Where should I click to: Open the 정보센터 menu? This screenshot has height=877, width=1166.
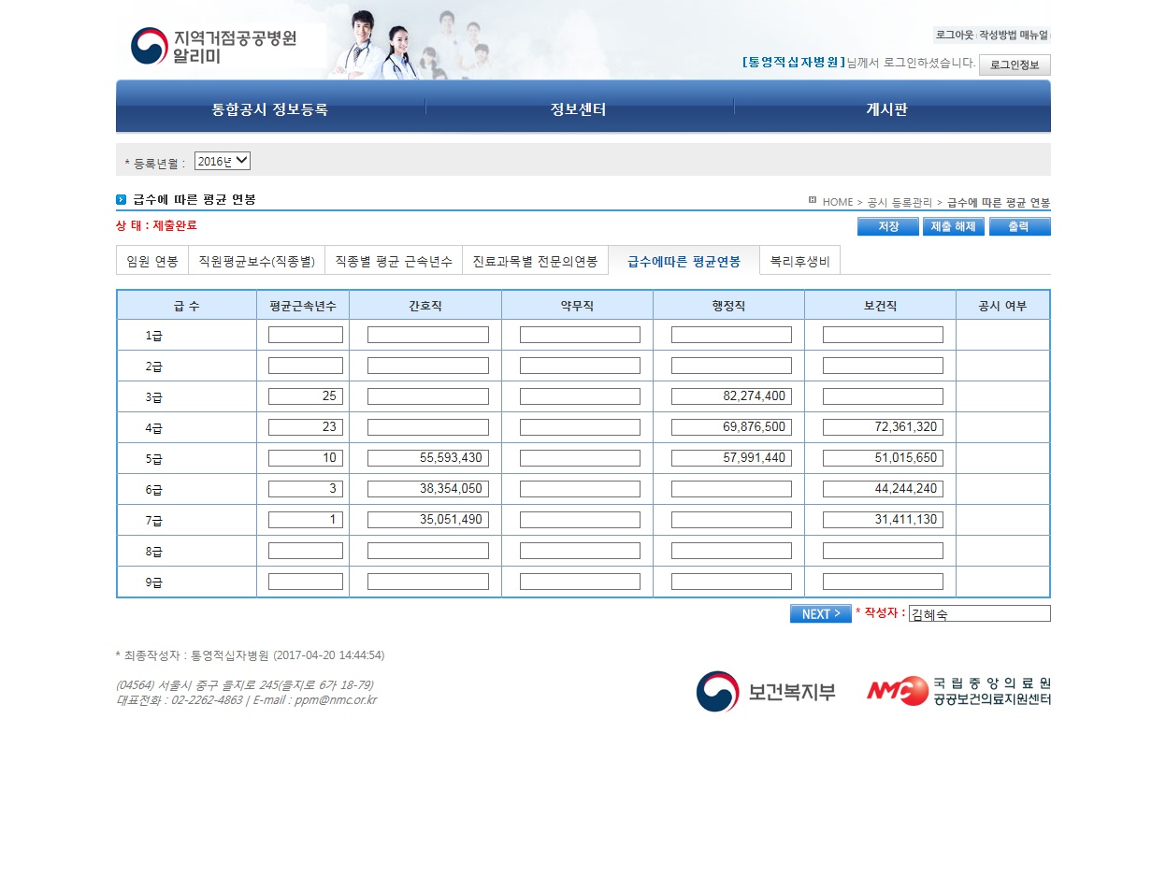pyautogui.click(x=579, y=109)
